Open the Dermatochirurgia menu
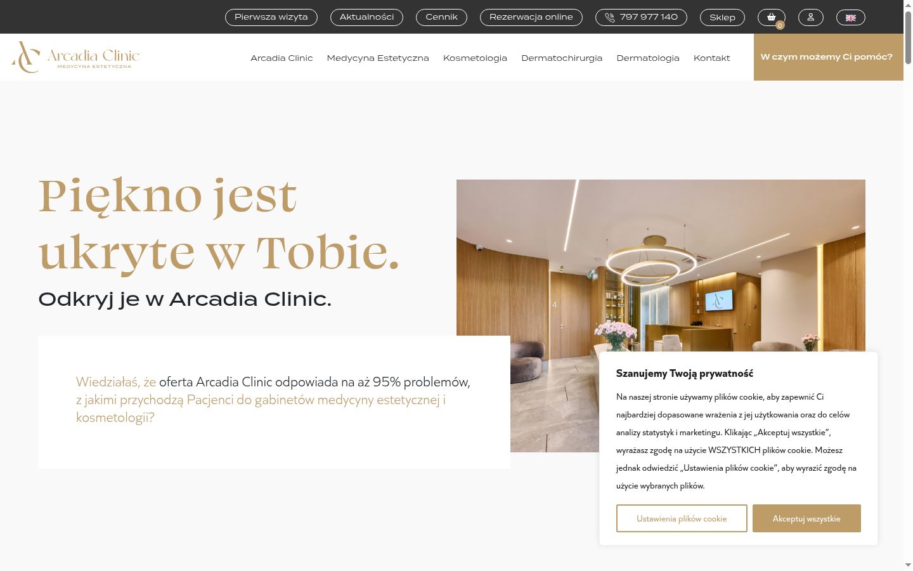913x571 pixels. click(562, 58)
